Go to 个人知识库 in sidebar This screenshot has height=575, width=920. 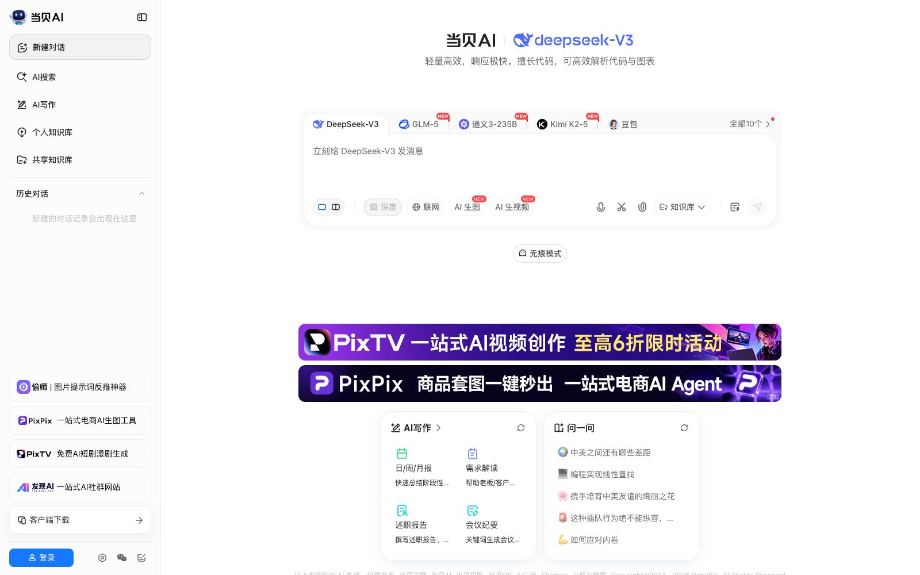(80, 132)
